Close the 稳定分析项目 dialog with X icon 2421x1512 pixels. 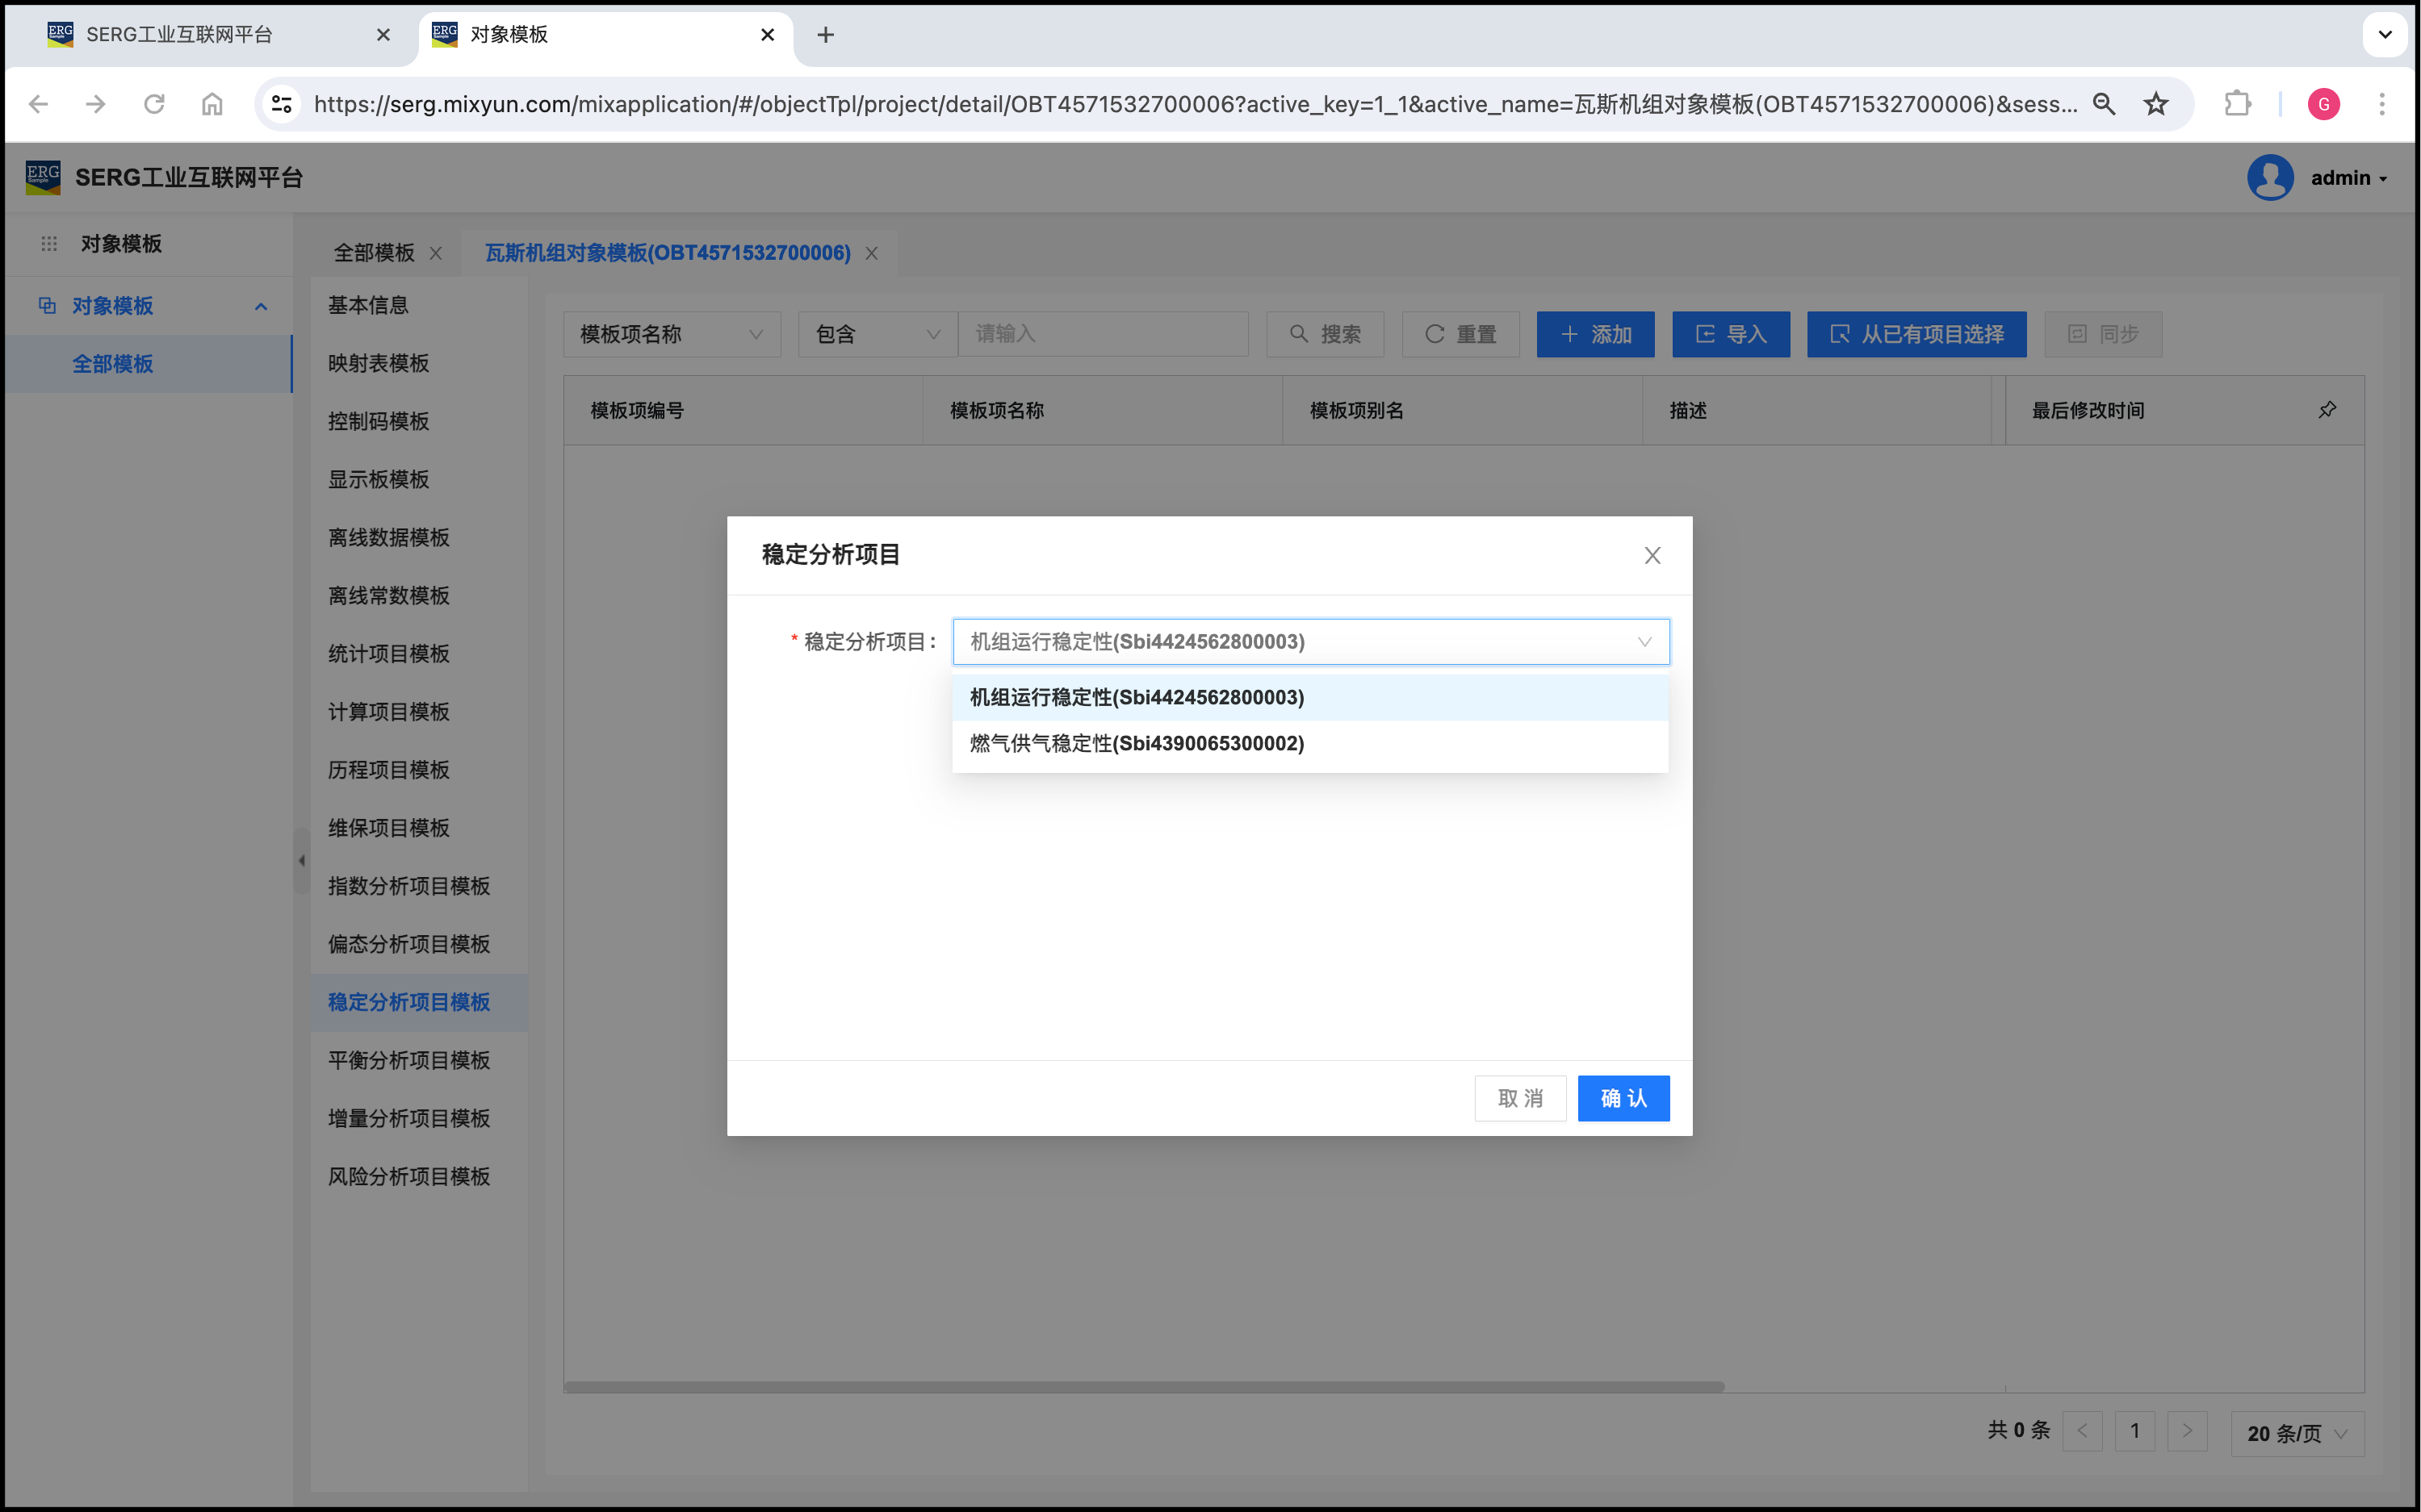pyautogui.click(x=1652, y=555)
